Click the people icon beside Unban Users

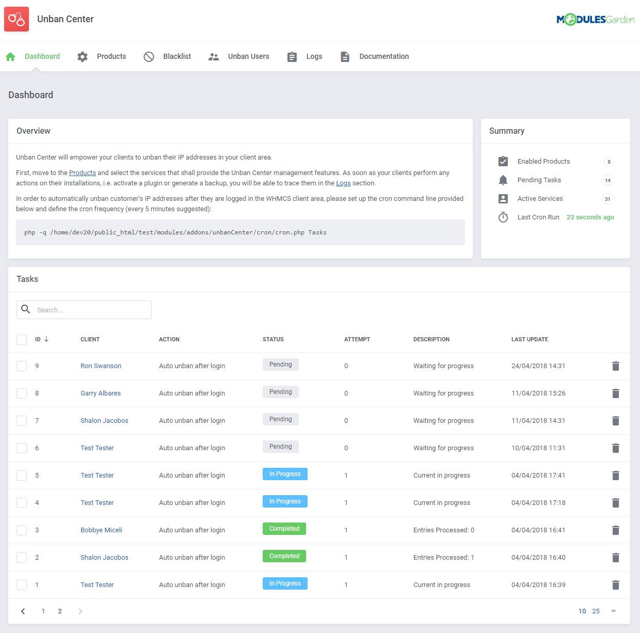(214, 57)
